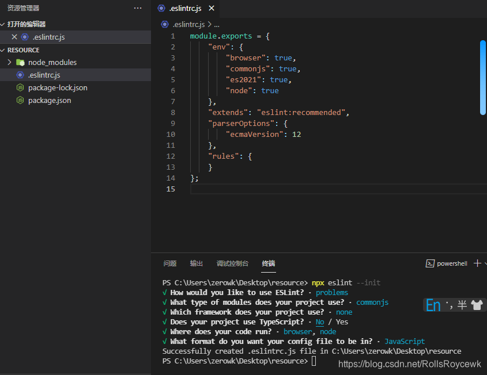Click "Successfully created .eslintrc.js" terminal line
The image size is (487, 375).
tap(312, 351)
